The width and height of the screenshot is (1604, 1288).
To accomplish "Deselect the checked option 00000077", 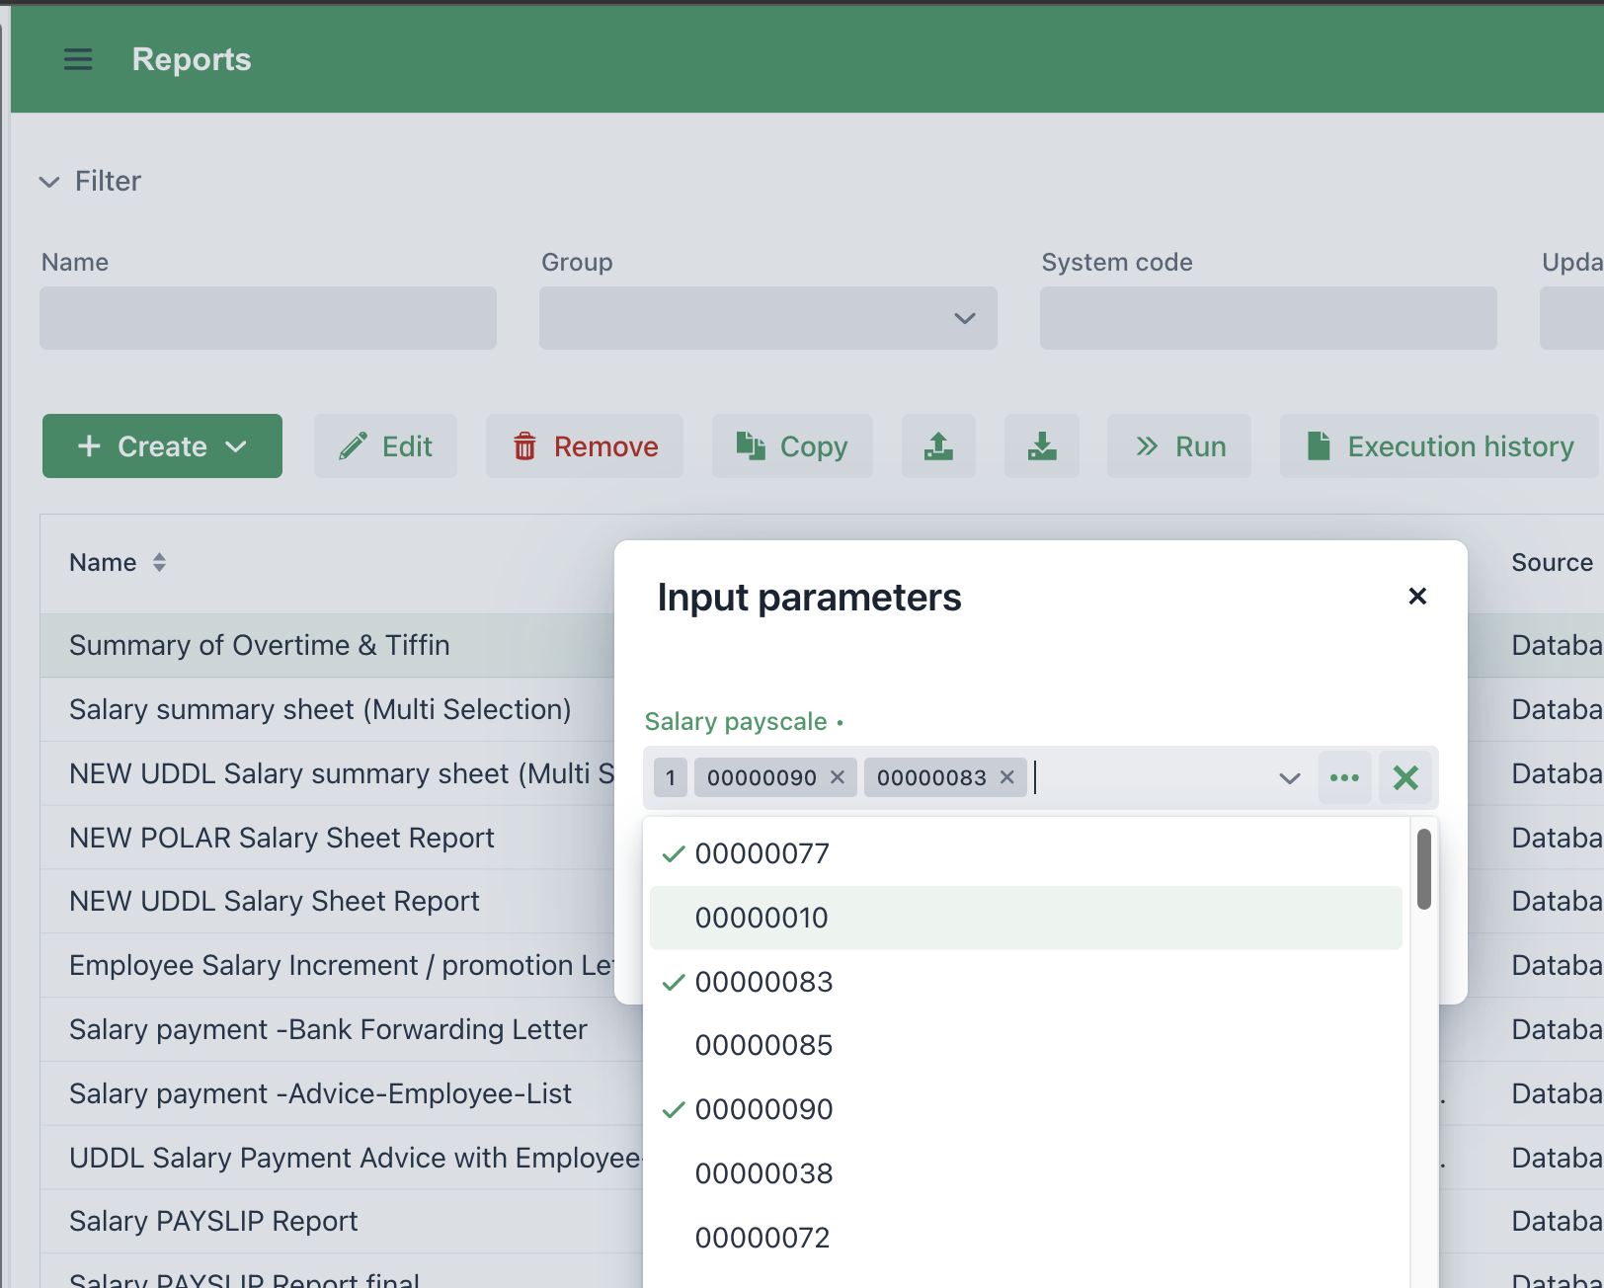I will (x=762, y=853).
